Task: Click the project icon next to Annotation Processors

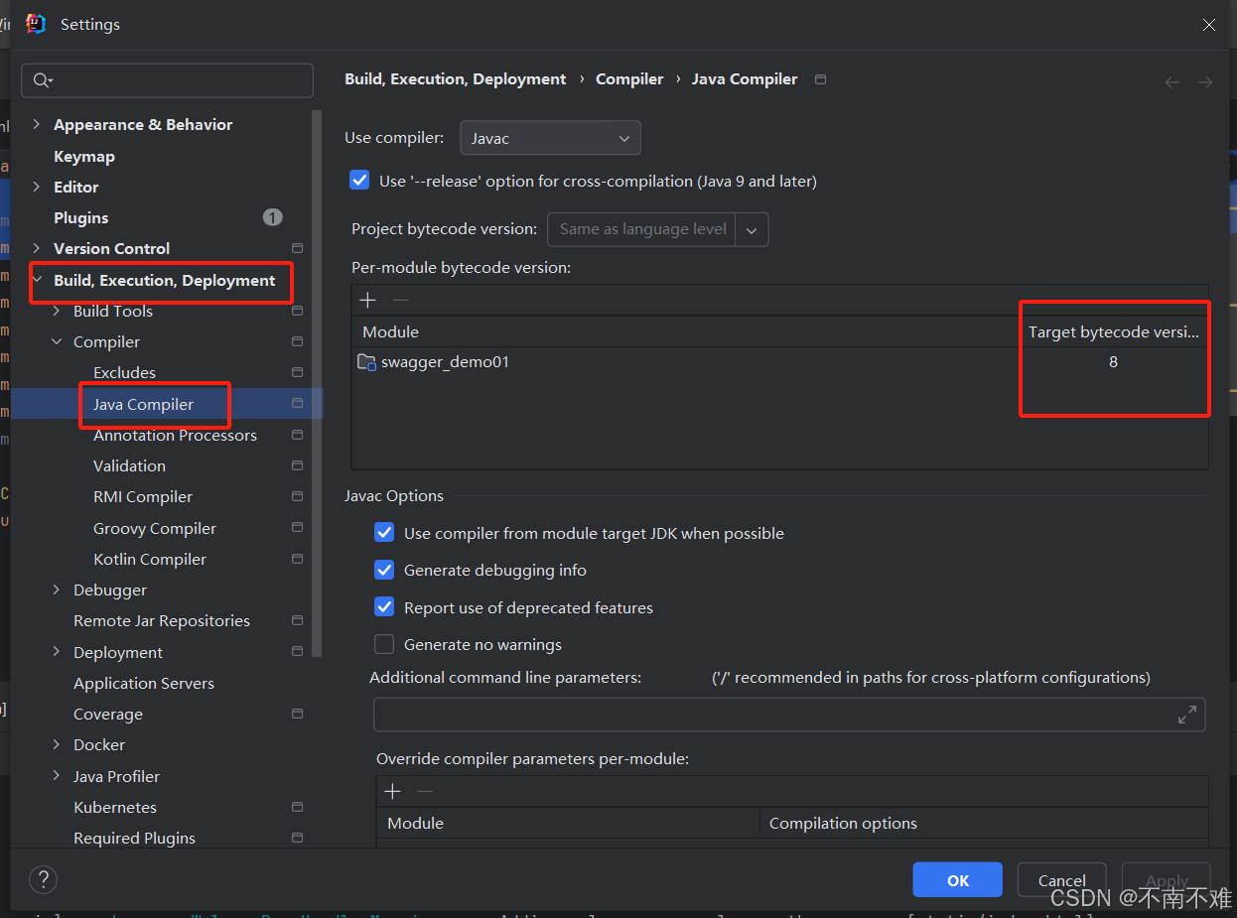Action: point(297,435)
